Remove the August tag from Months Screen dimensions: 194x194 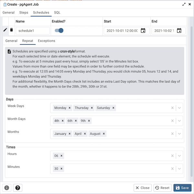pos(104,134)
